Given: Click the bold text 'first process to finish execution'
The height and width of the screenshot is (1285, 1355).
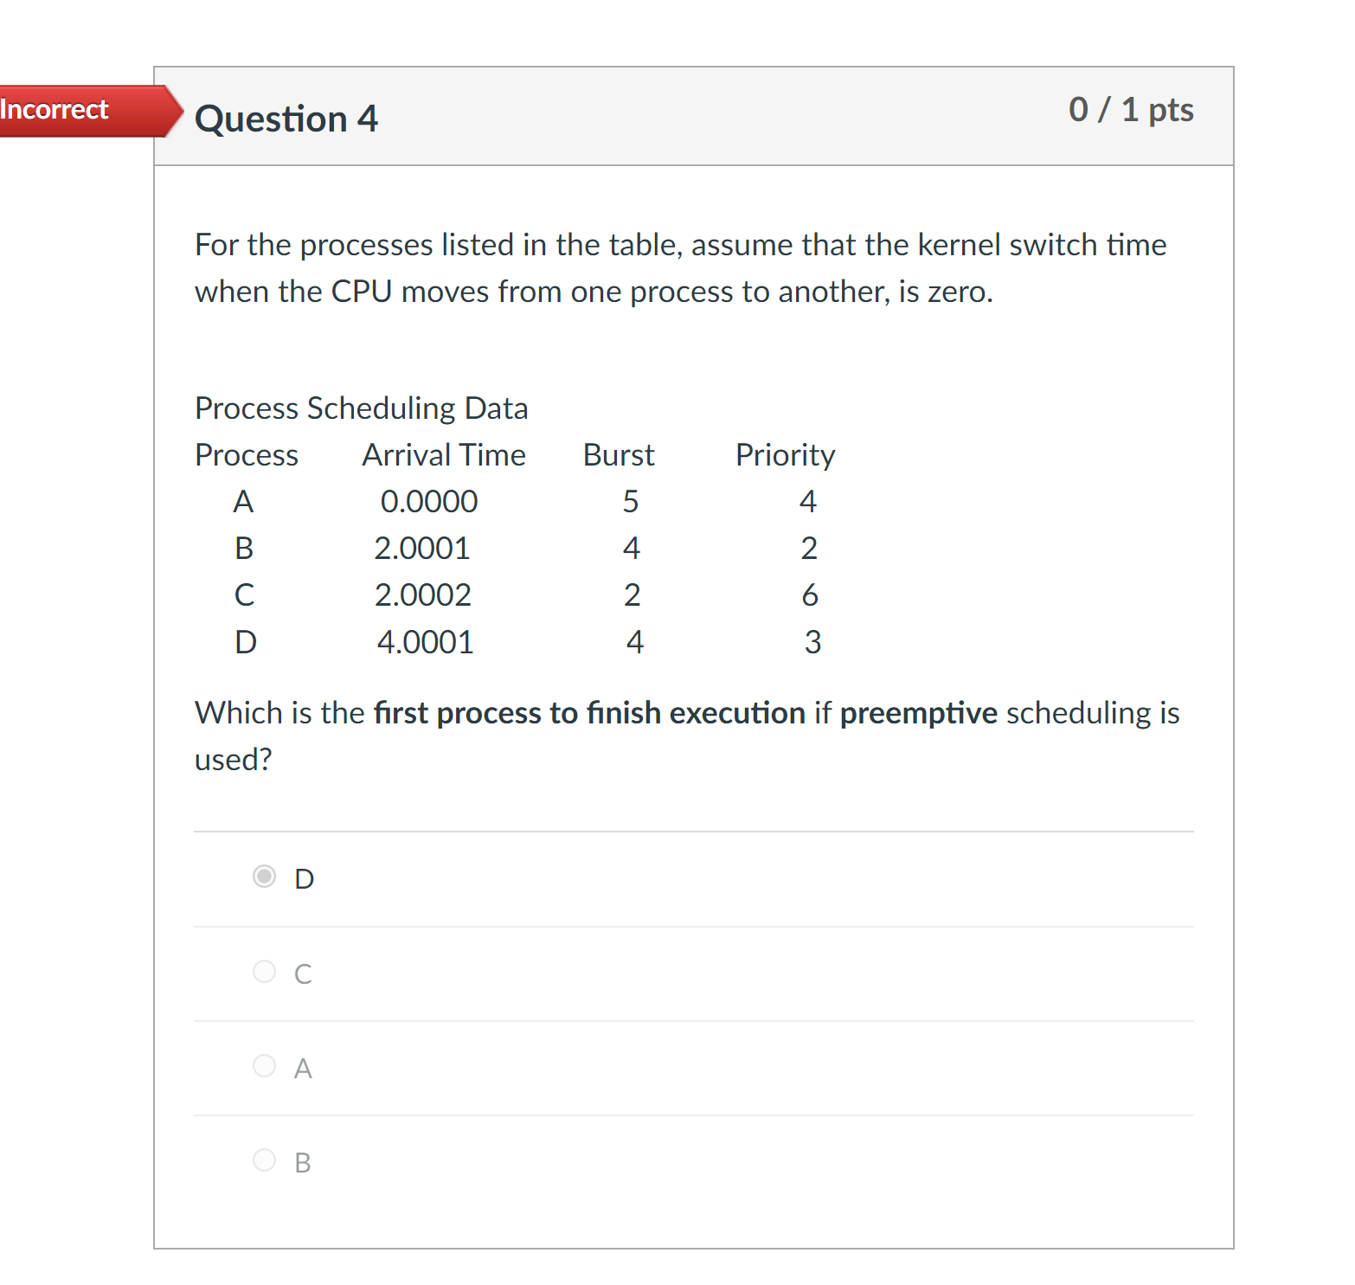Looking at the screenshot, I should (588, 712).
